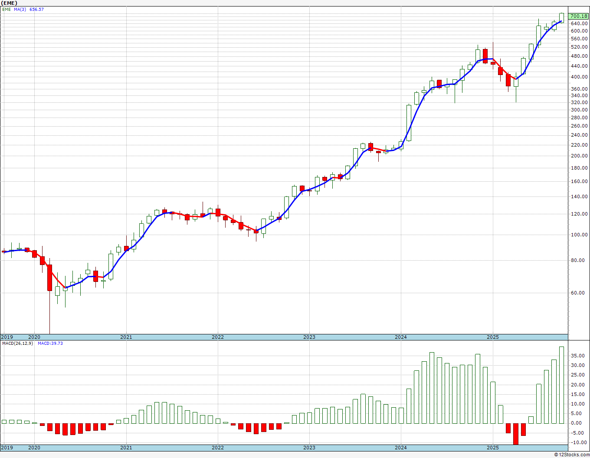
Task: Click the tall green candlestick in early 2024
Action: click(409, 123)
